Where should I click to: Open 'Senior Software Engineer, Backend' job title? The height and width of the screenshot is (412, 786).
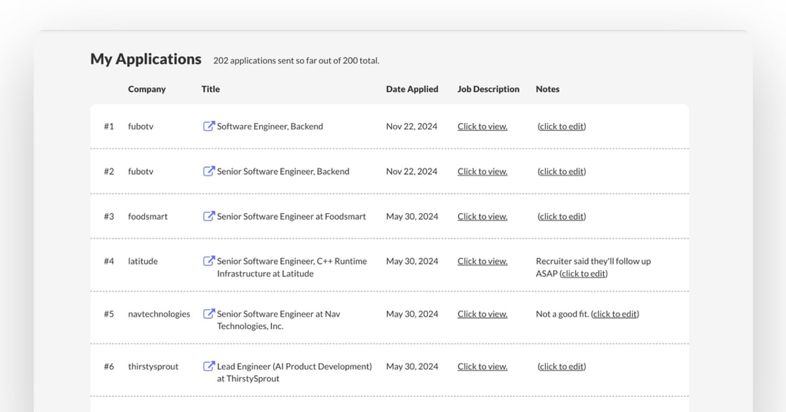click(x=283, y=171)
